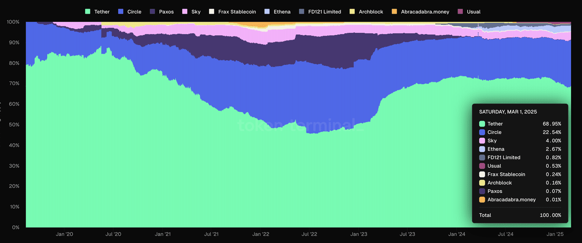The image size is (582, 243).
Task: Click the FD121 Limited value 0.82%
Action: (553, 157)
